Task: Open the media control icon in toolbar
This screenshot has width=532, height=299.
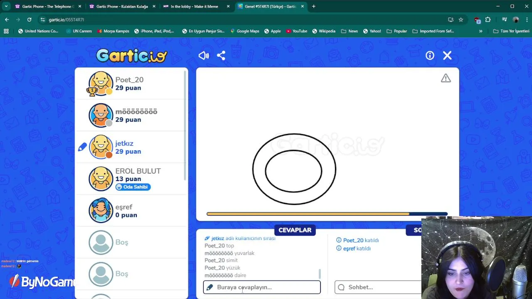Action: point(504,20)
